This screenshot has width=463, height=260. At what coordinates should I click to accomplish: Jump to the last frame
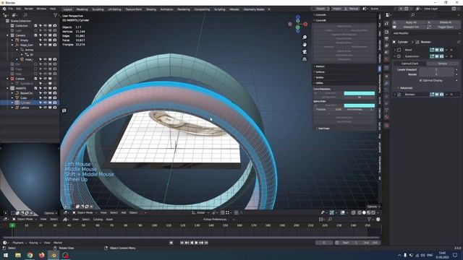click(206, 243)
